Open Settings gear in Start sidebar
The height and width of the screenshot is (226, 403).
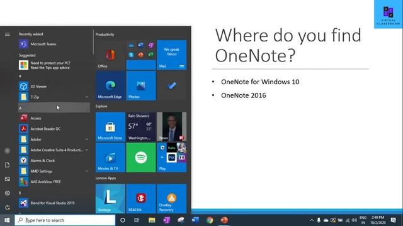pos(7,193)
